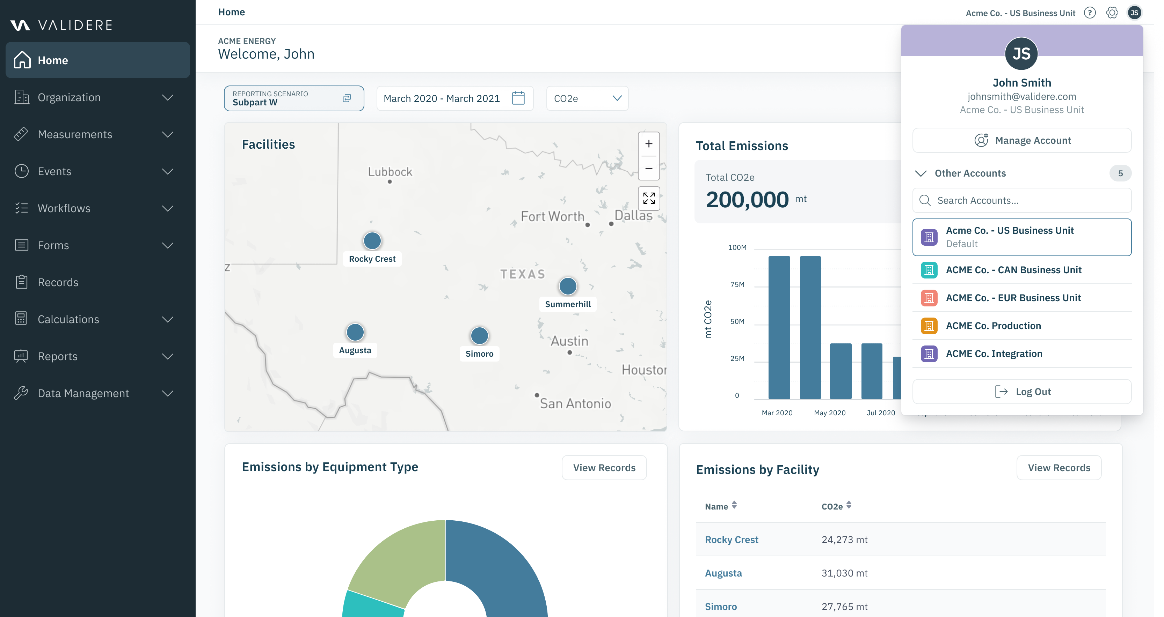Open the CO2e dropdown
Image resolution: width=1164 pixels, height=617 pixels.
587,98
